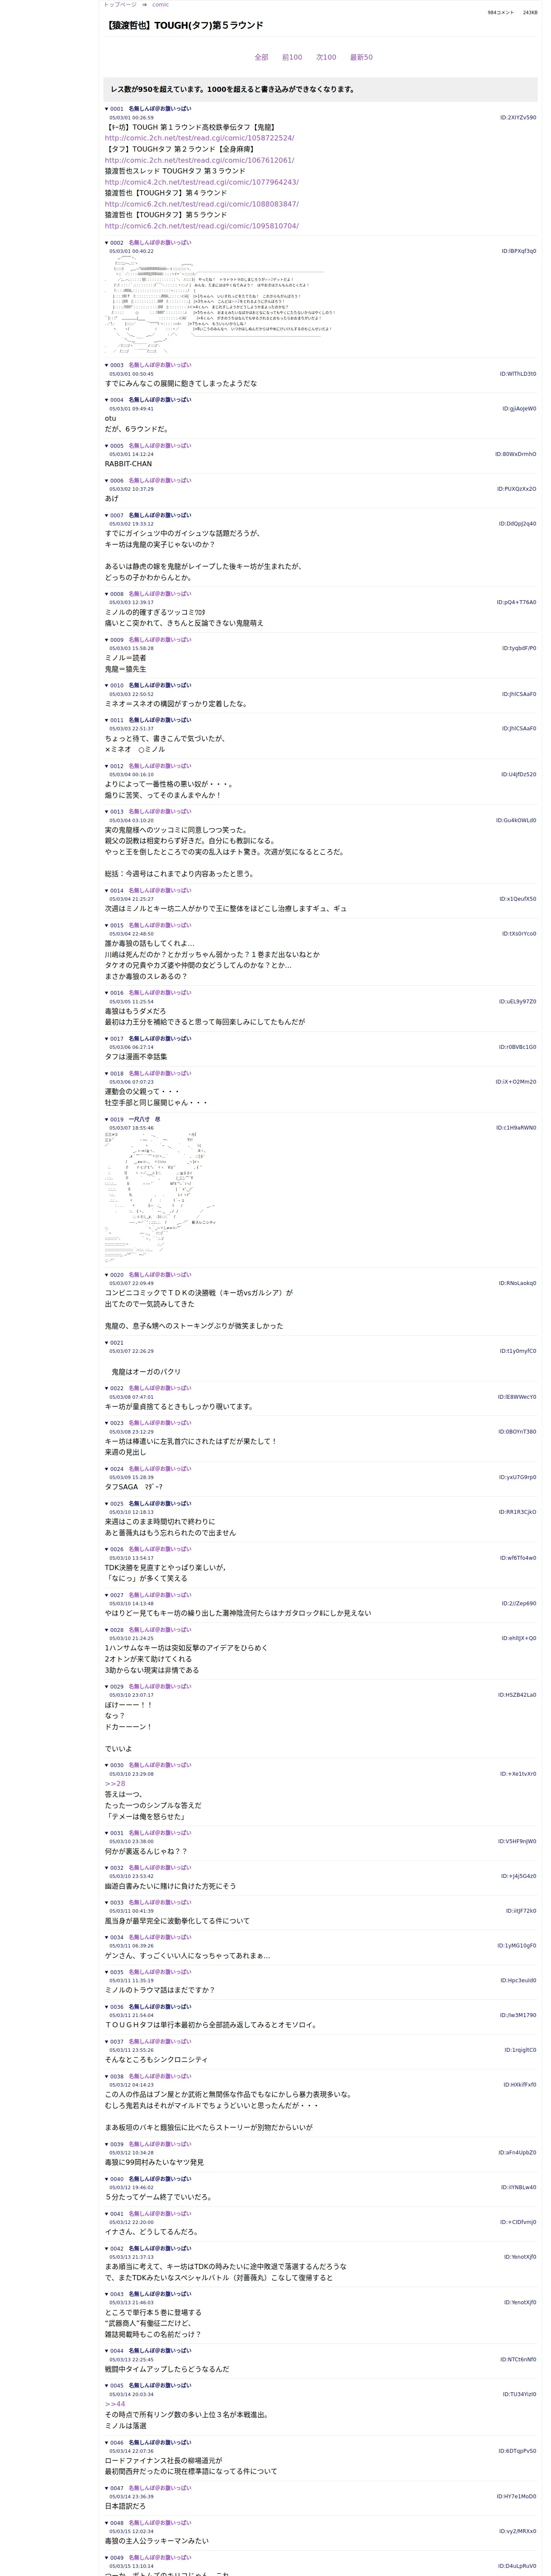The height and width of the screenshot is (2576, 551).
Task: Click post number 0033
Action: tap(117, 1903)
